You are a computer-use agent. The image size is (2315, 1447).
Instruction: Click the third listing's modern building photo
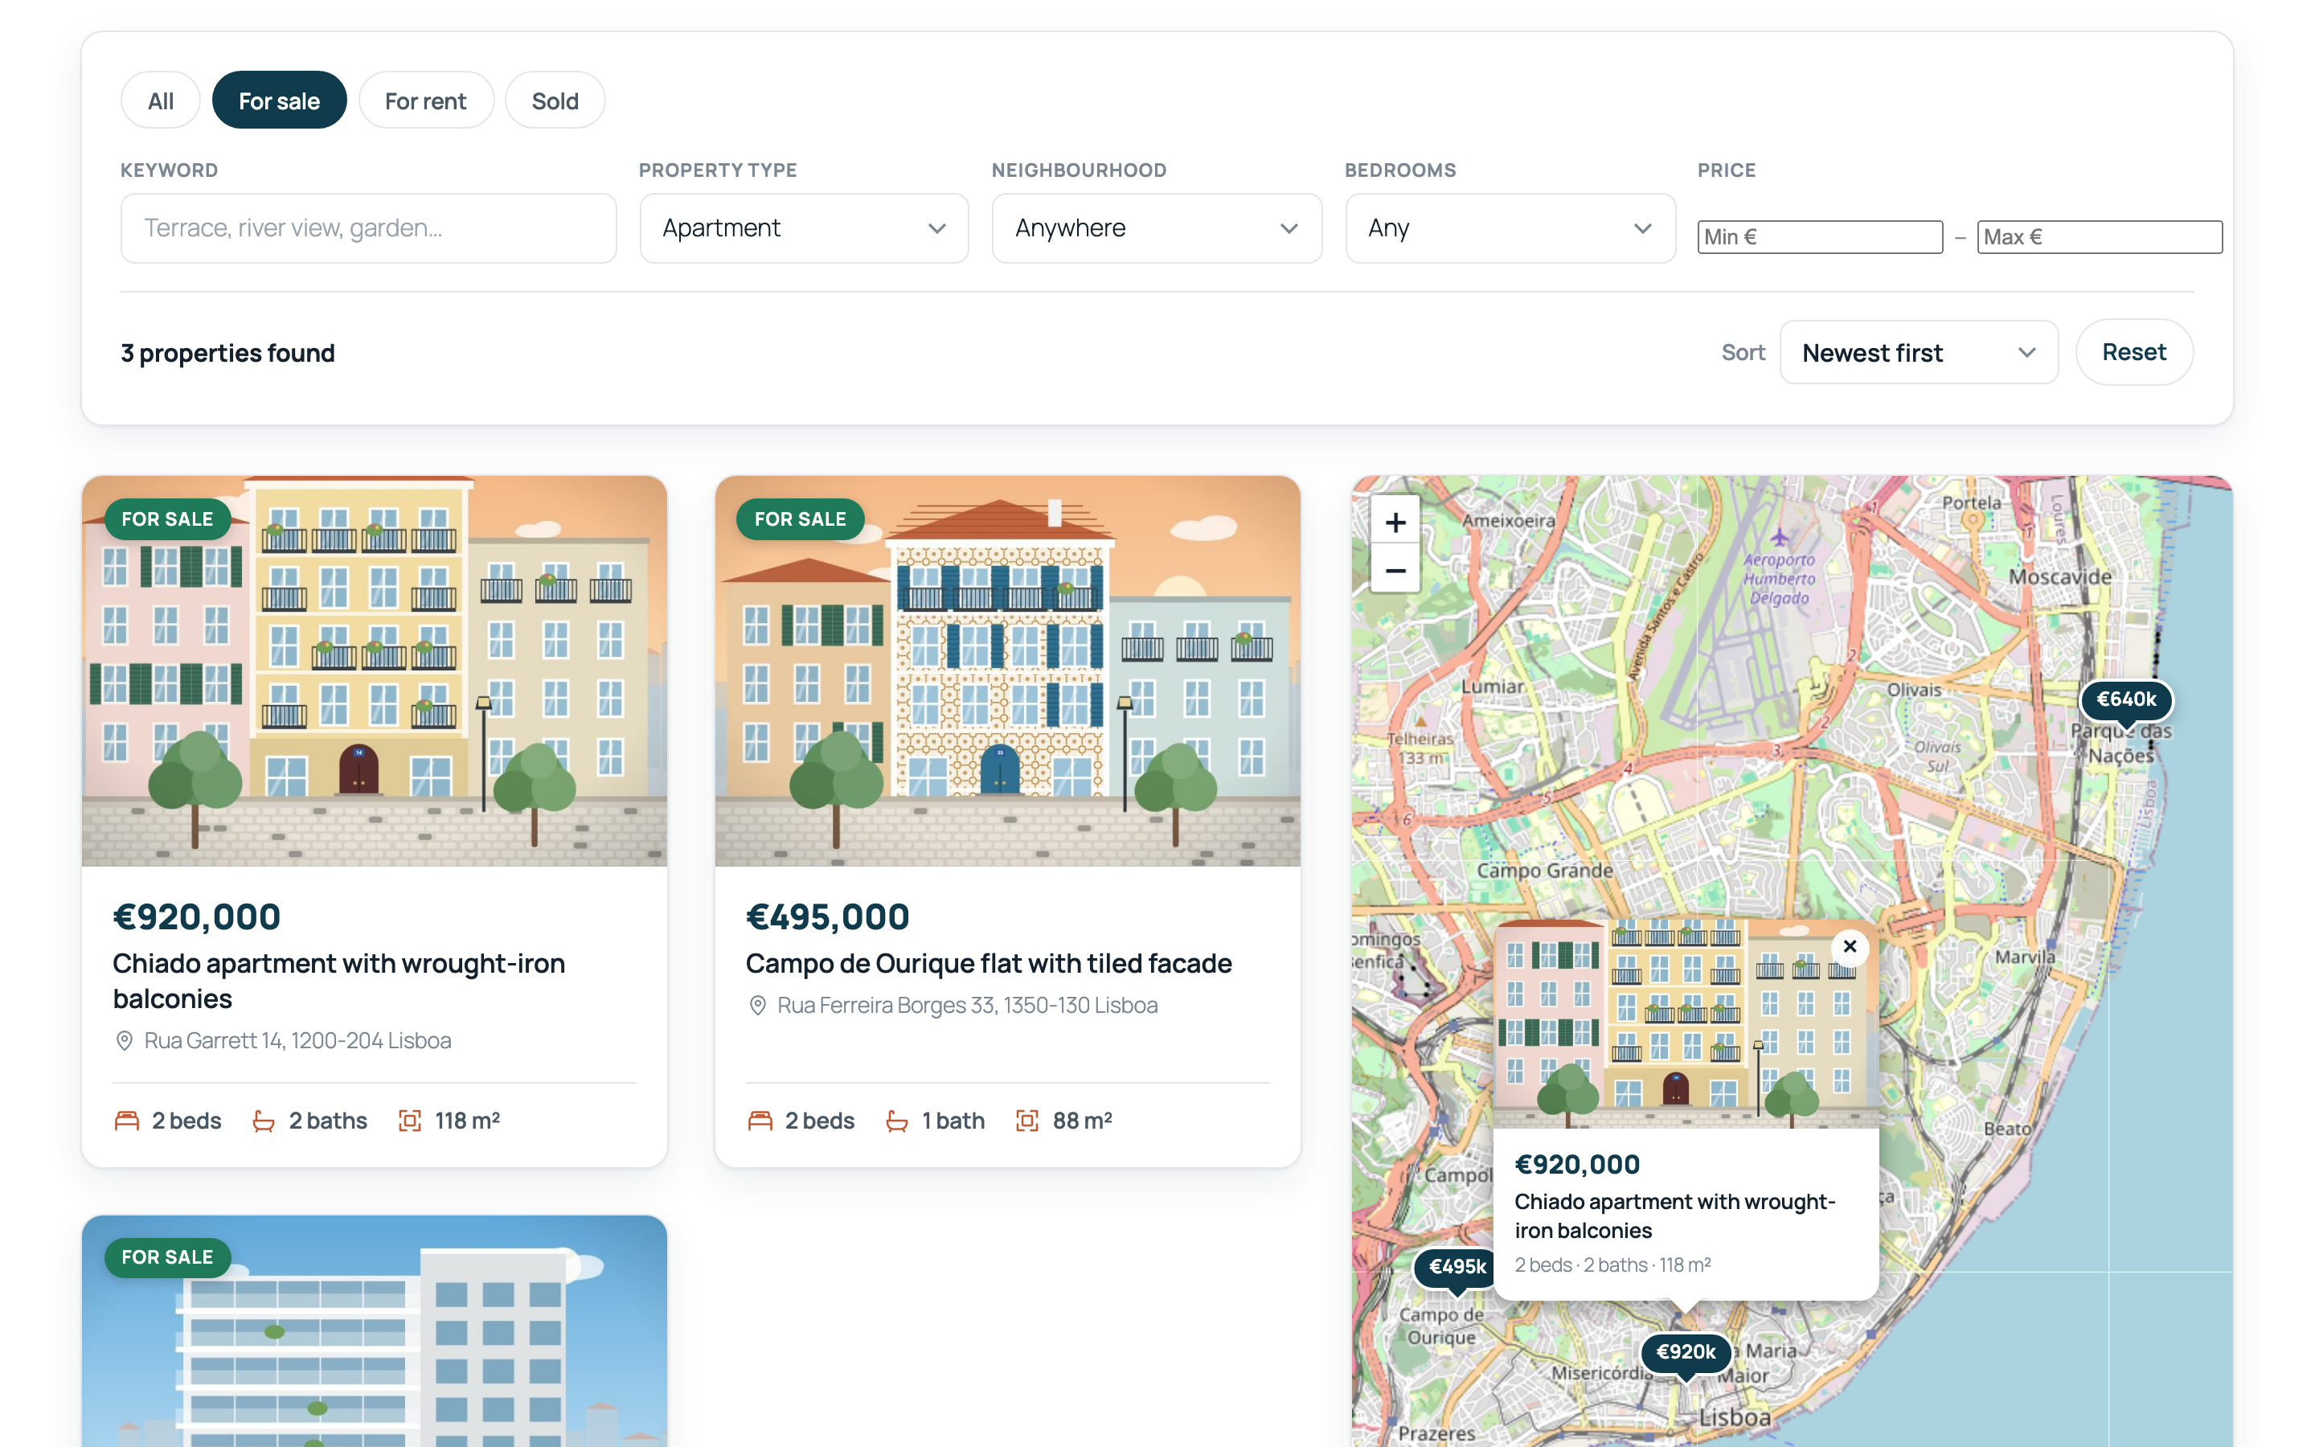(374, 1331)
